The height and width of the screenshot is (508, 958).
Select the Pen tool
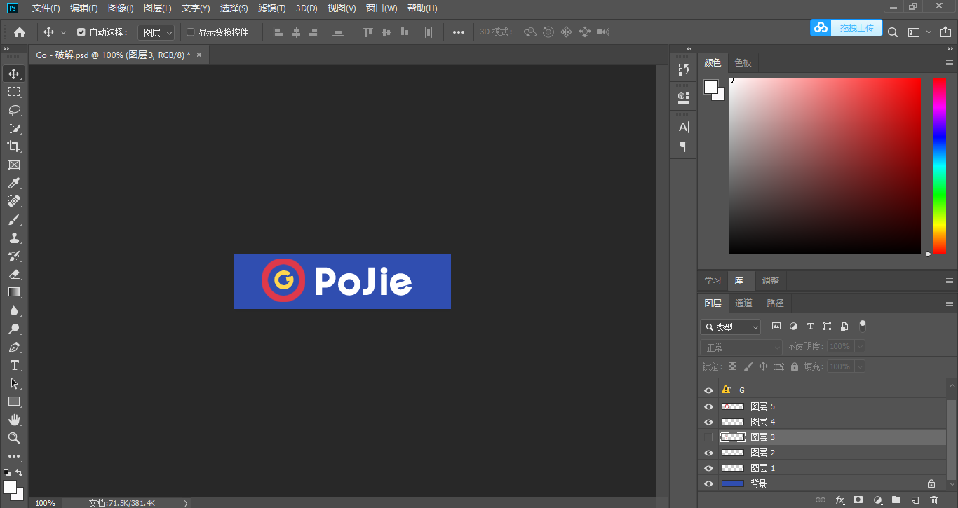(x=14, y=347)
